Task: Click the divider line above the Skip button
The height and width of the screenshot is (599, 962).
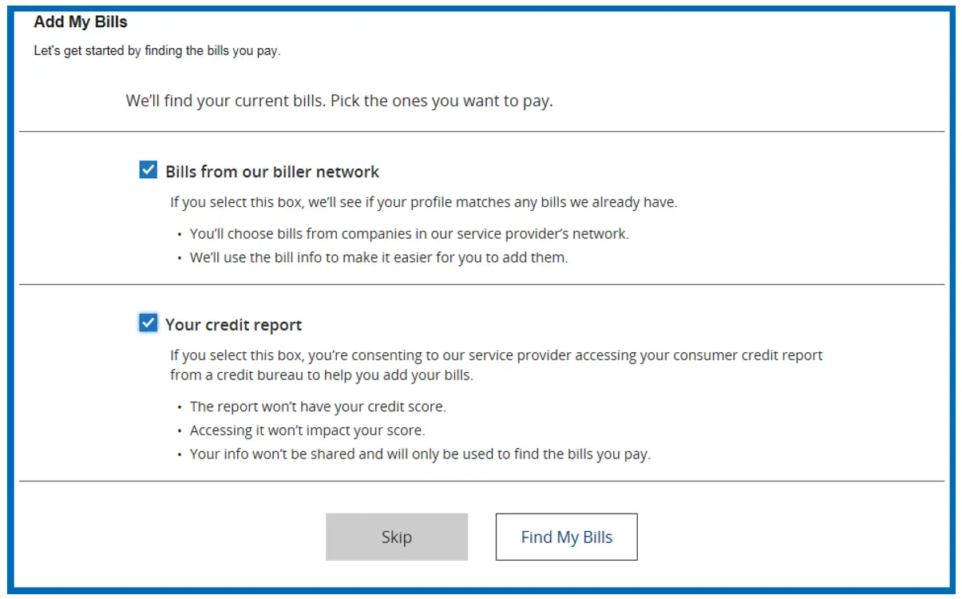Action: click(481, 482)
